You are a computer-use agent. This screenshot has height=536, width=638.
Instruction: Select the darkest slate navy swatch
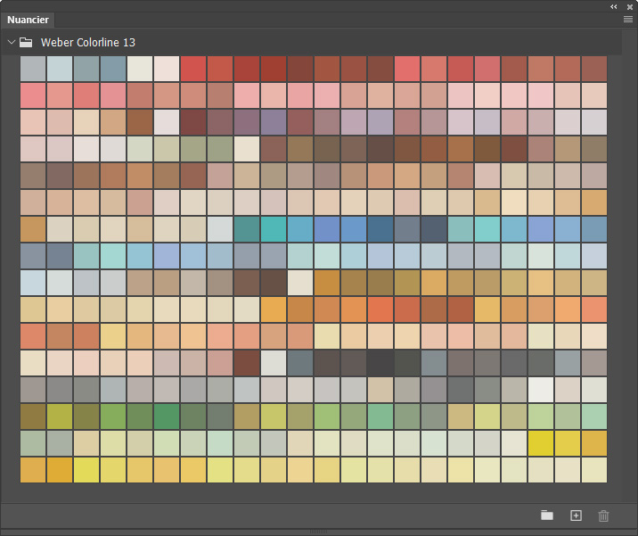(434, 229)
